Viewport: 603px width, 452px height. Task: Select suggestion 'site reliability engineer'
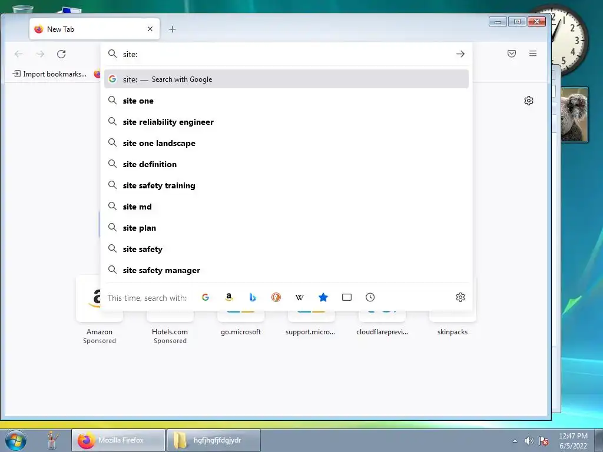tap(286, 122)
